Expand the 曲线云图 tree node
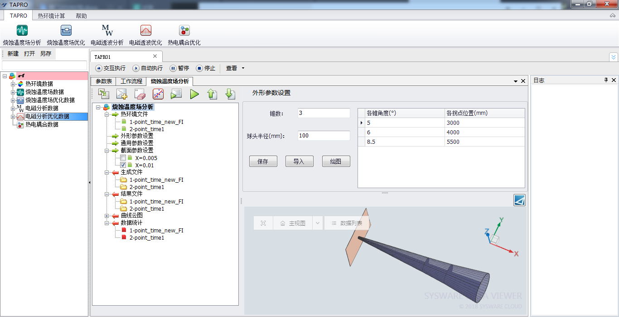Image resolution: width=619 pixels, height=317 pixels. (x=107, y=216)
